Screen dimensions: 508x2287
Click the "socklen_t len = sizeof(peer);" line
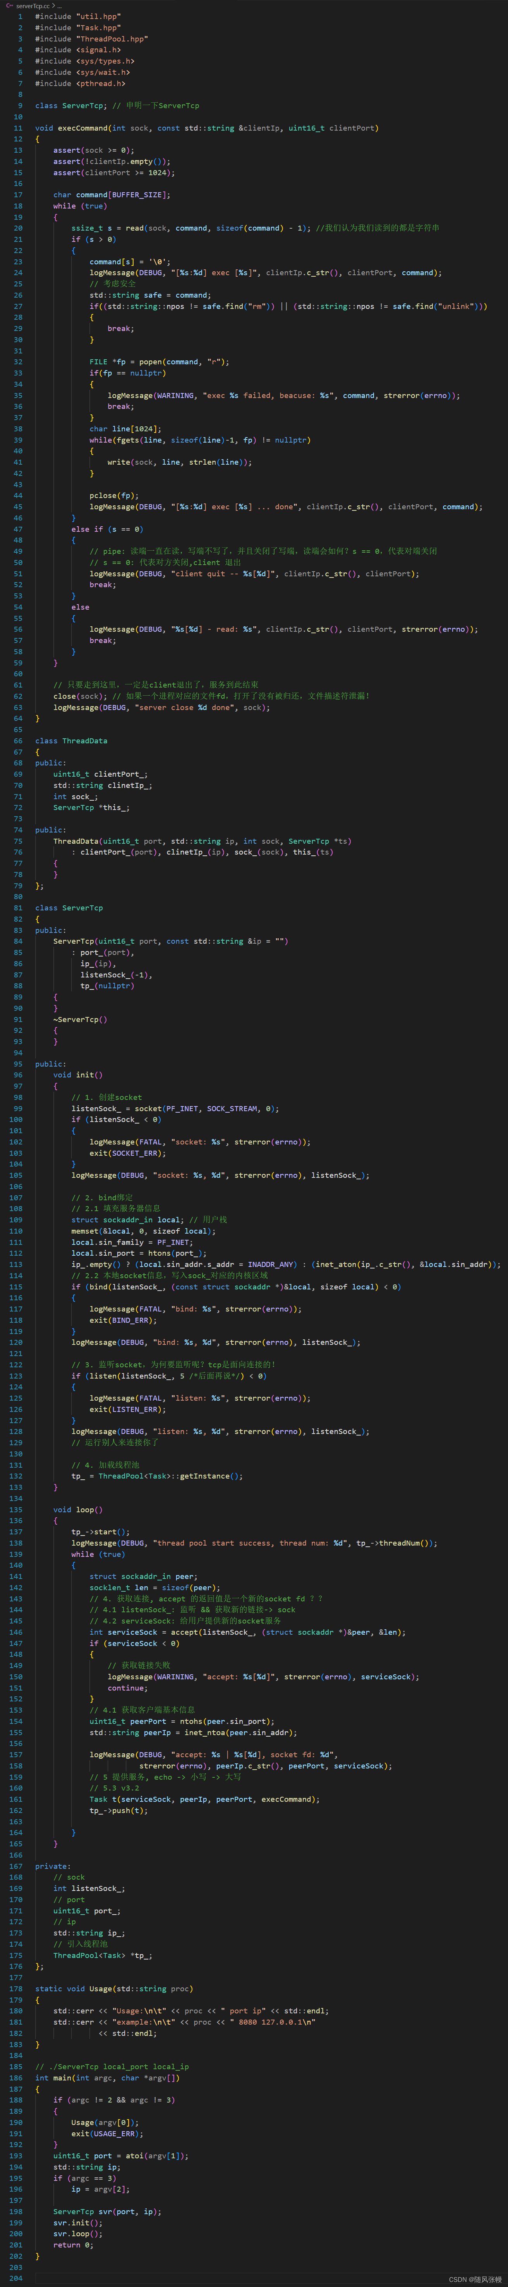pyautogui.click(x=155, y=1587)
